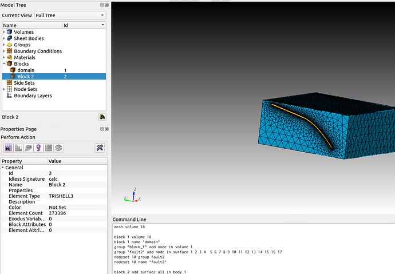The image size is (395, 274).
Task: Click the Groups icon in the tree
Action: pyautogui.click(x=9, y=45)
